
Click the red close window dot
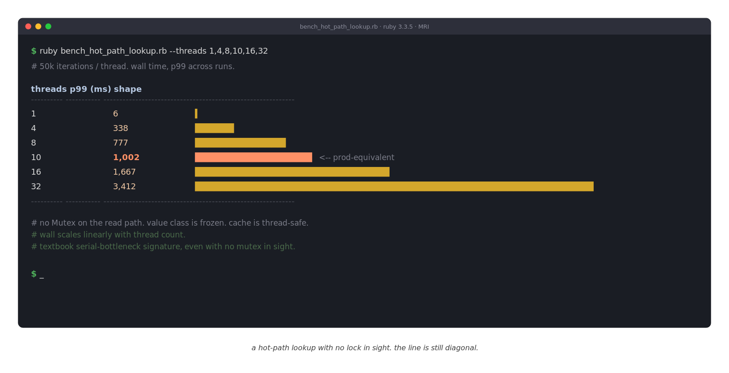[28, 26]
